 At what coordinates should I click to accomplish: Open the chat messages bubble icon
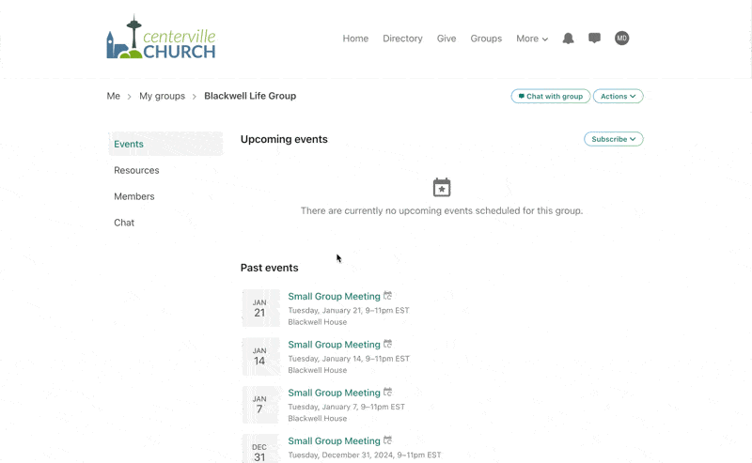coord(594,39)
